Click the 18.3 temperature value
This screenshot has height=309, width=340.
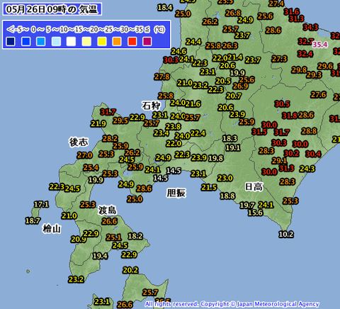[x=229, y=138]
